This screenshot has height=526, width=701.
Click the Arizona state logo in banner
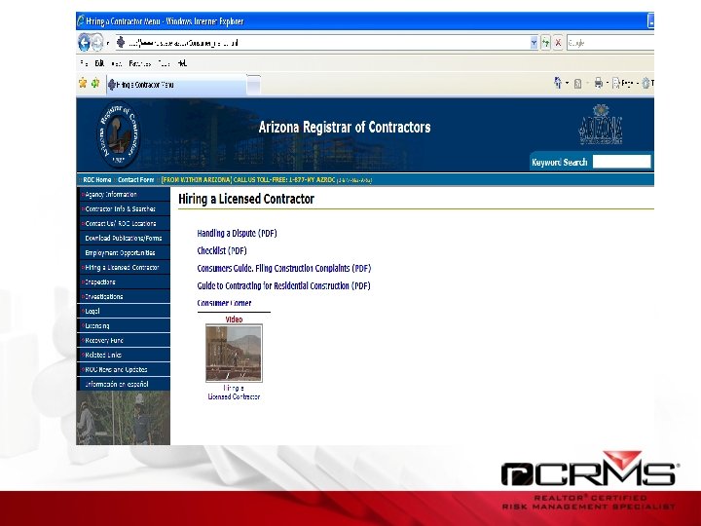601,125
